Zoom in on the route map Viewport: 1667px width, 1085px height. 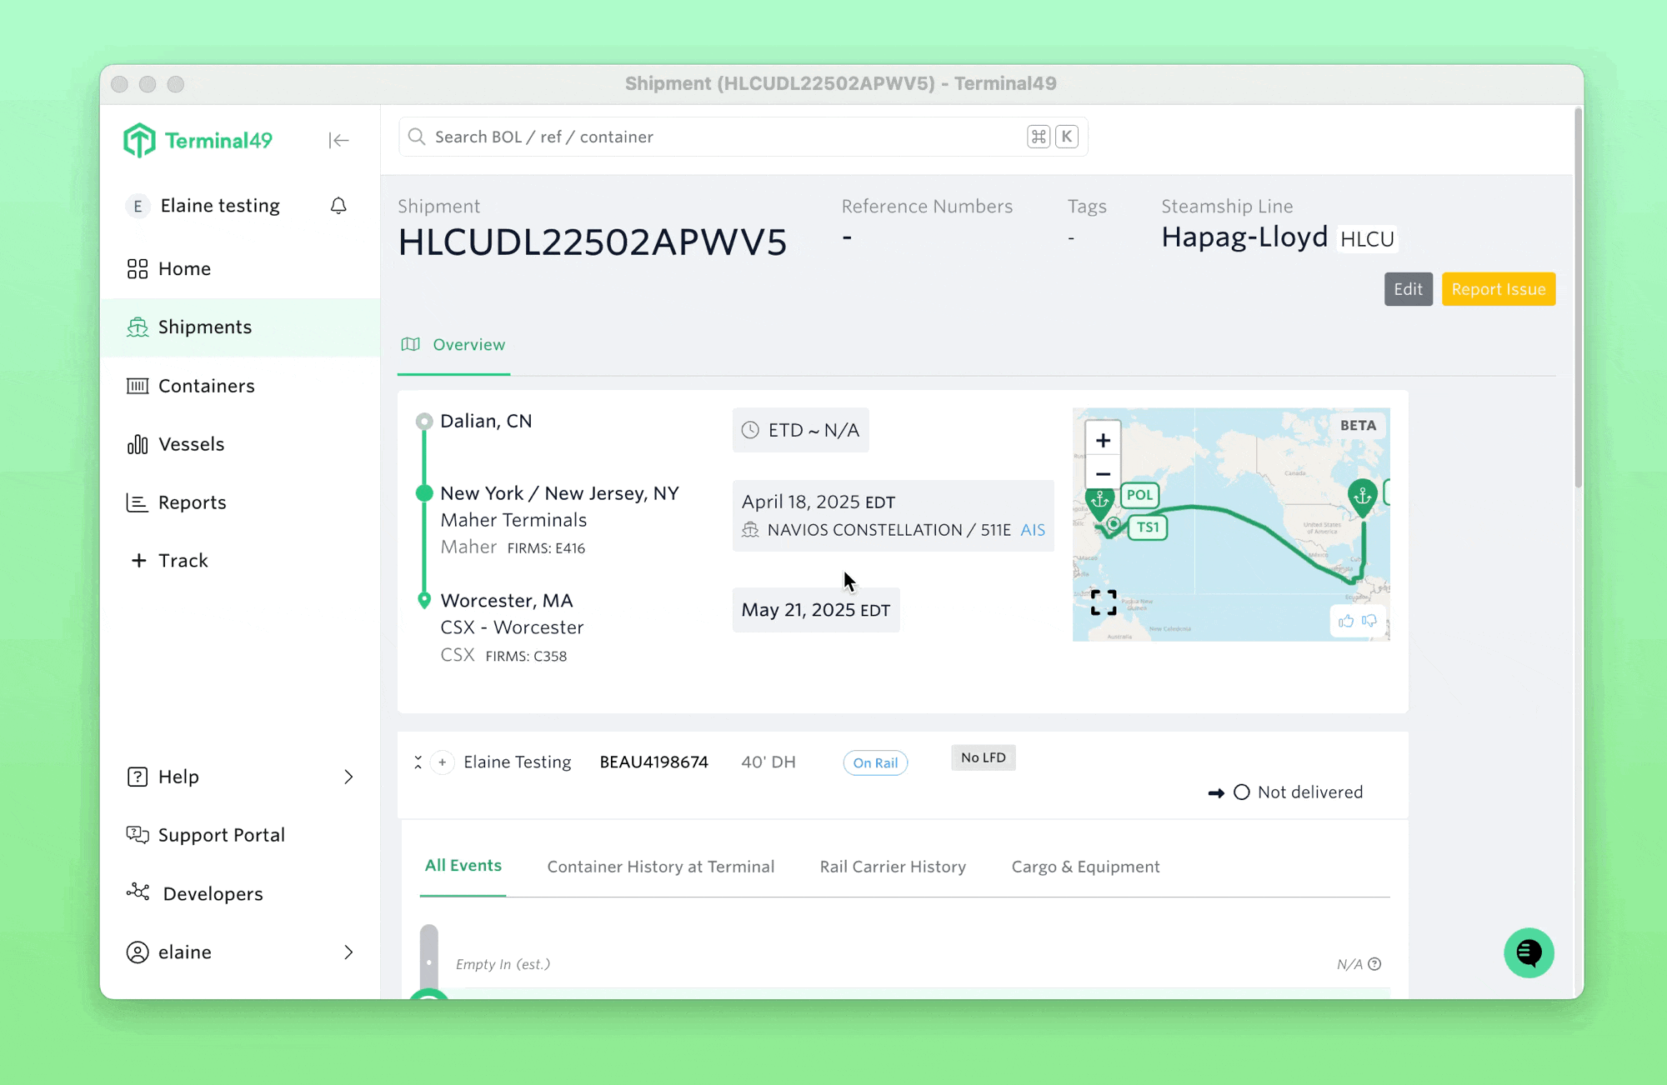(1103, 440)
